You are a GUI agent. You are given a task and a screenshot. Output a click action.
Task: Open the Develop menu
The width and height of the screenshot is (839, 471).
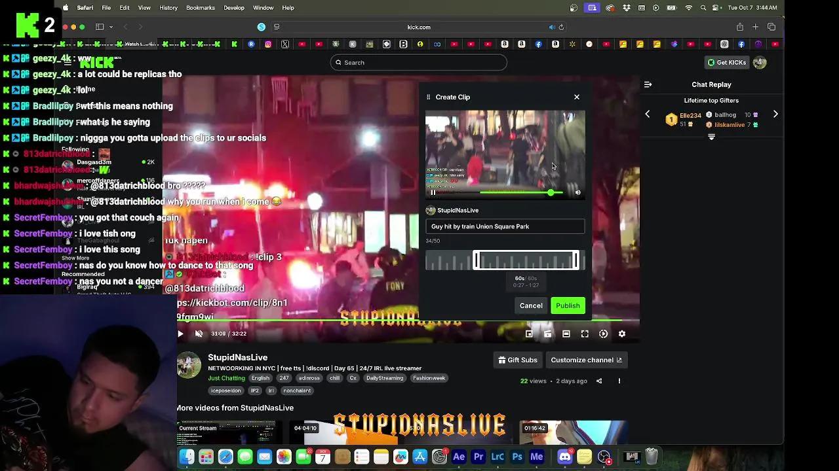tap(234, 8)
